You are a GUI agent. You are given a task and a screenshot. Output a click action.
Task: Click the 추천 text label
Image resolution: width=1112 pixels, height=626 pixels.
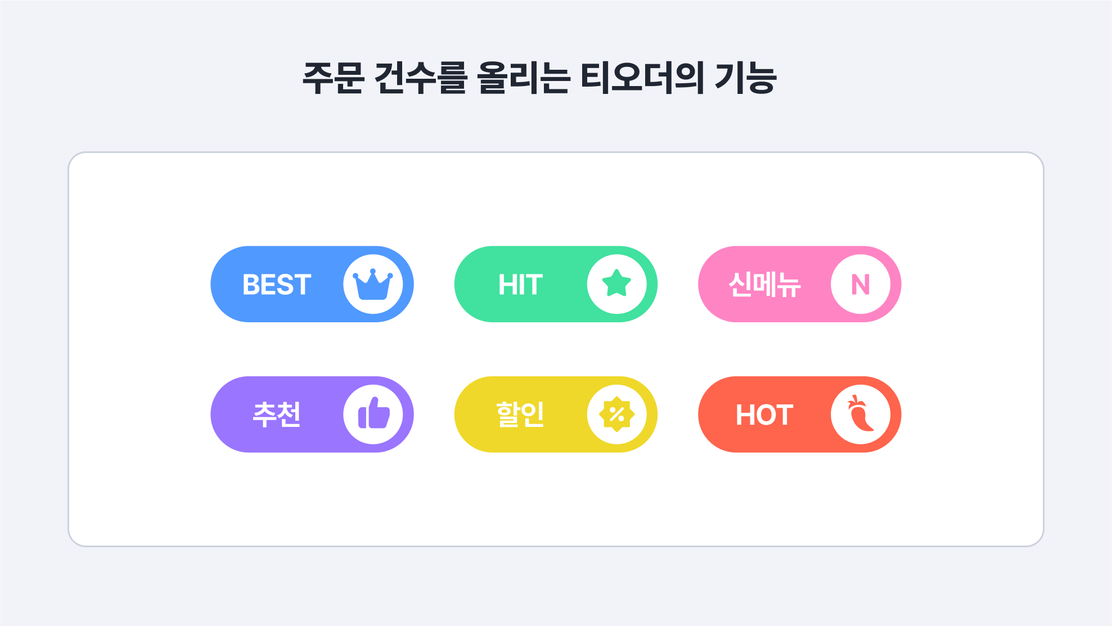(x=277, y=415)
